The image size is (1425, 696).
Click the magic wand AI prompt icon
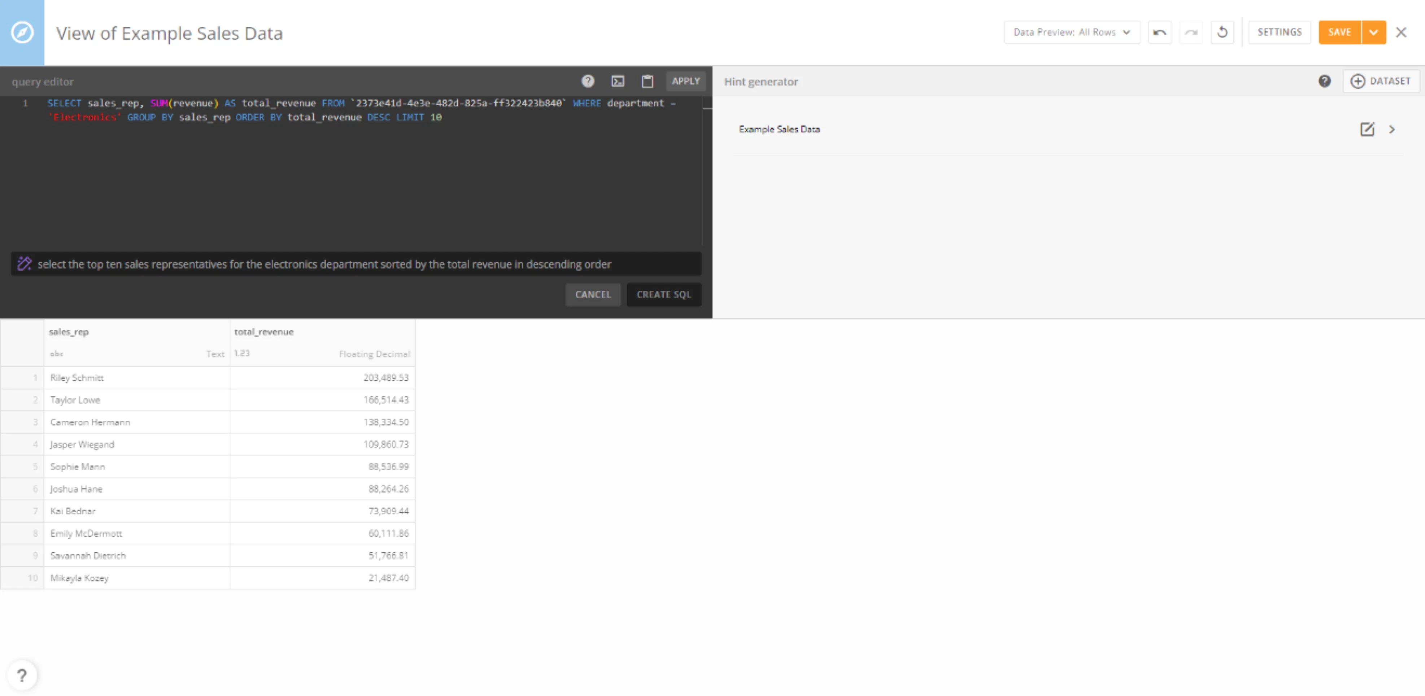24,264
